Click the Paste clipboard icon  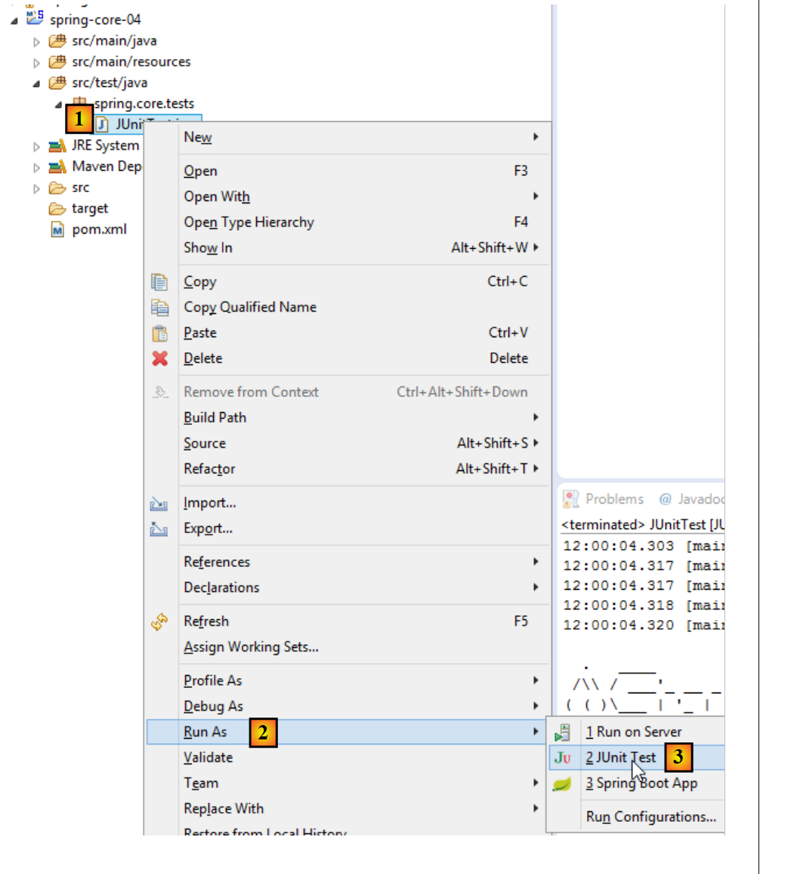click(x=159, y=333)
